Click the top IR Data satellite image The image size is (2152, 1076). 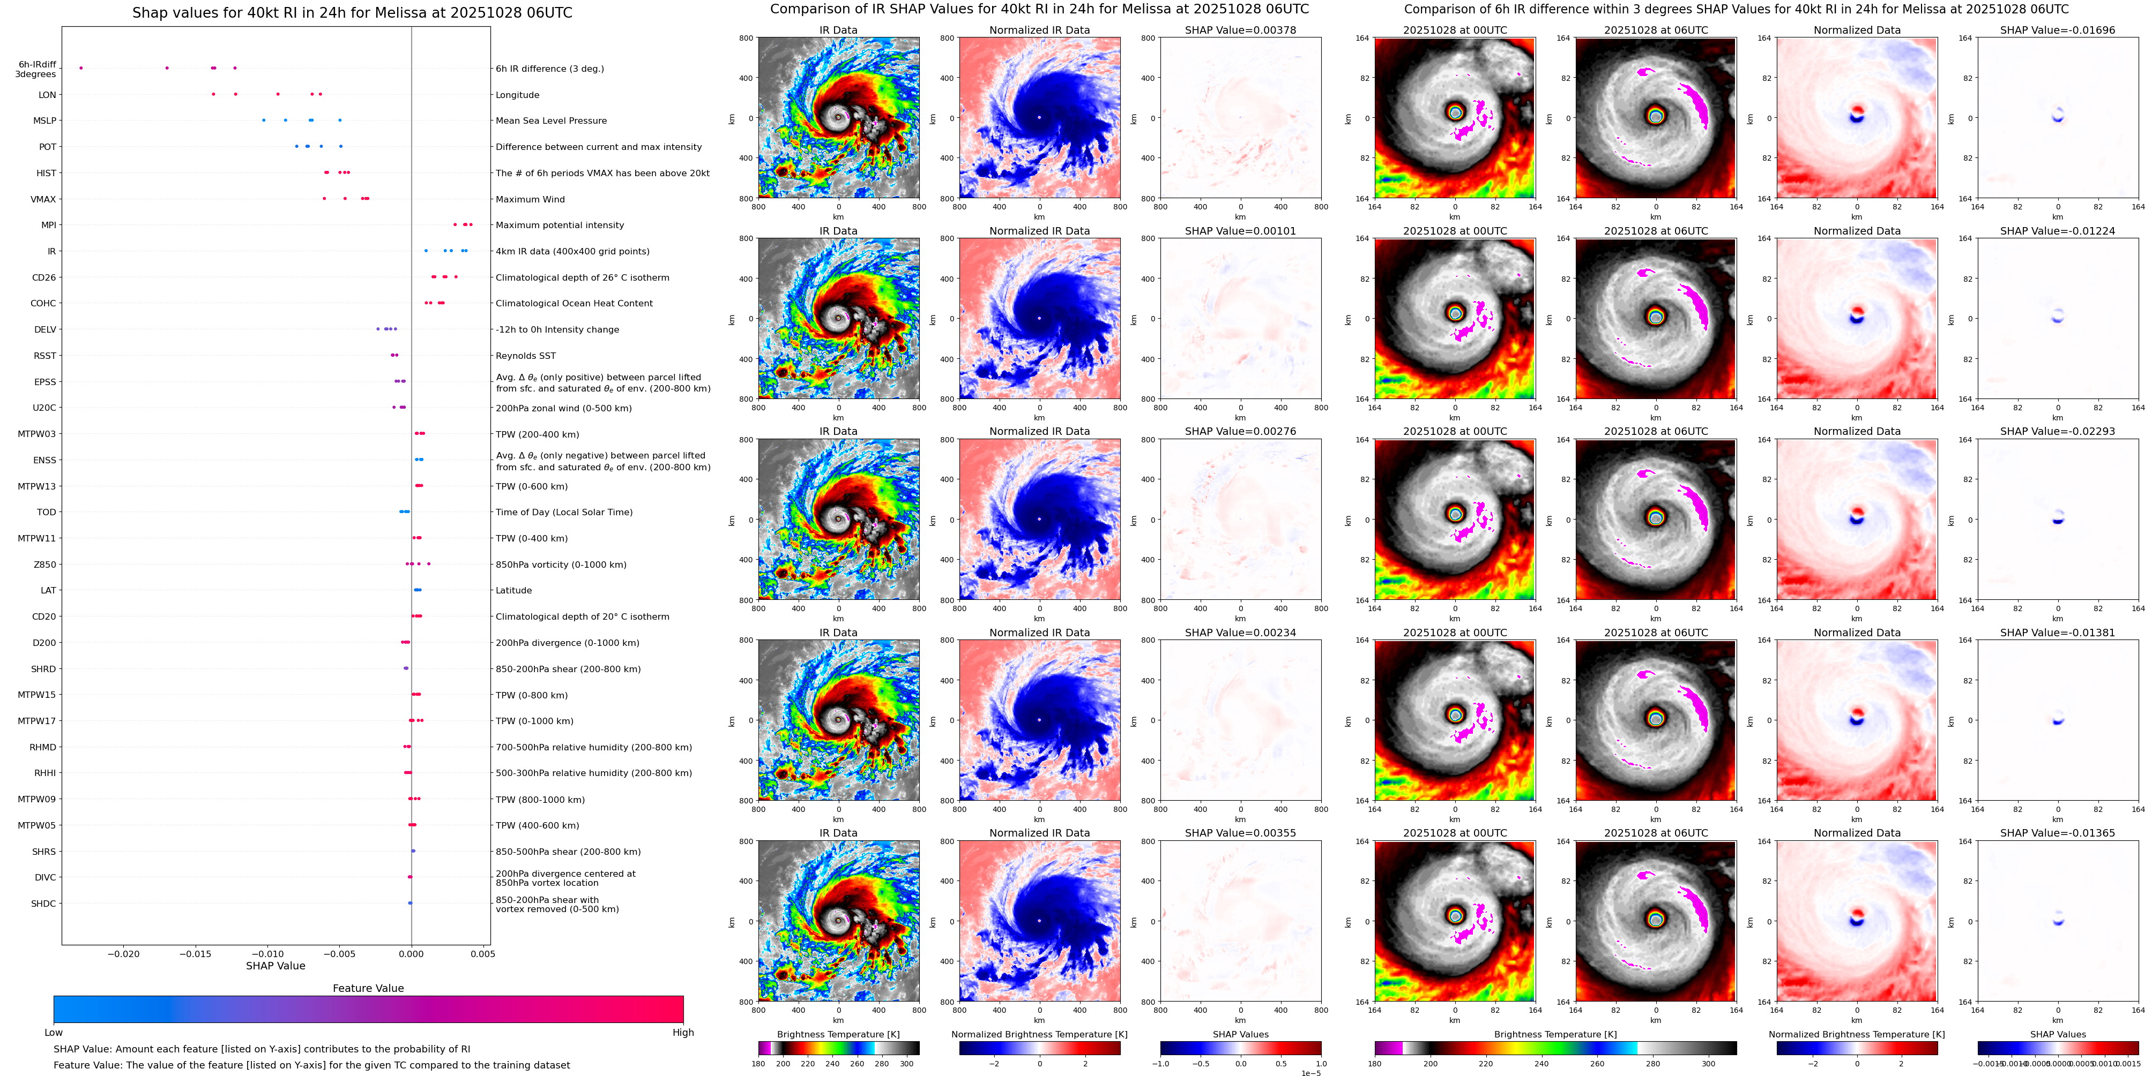pos(838,118)
